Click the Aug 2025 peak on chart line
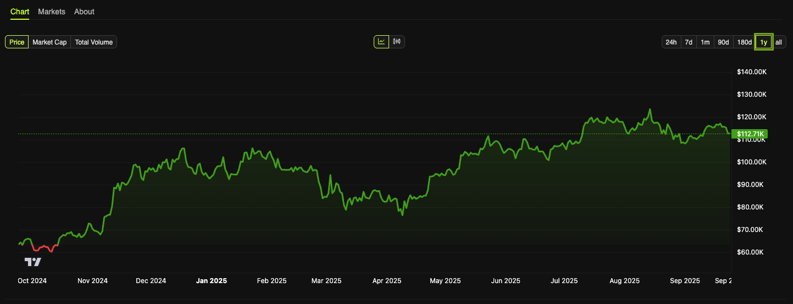Viewport: 793px width, 304px height. [x=650, y=109]
